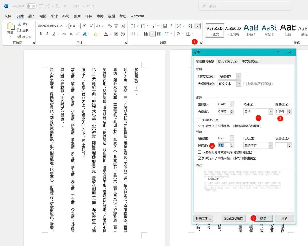308x246 pixels.
Task: Apply the 标题 1 heading style
Action: pos(251,30)
